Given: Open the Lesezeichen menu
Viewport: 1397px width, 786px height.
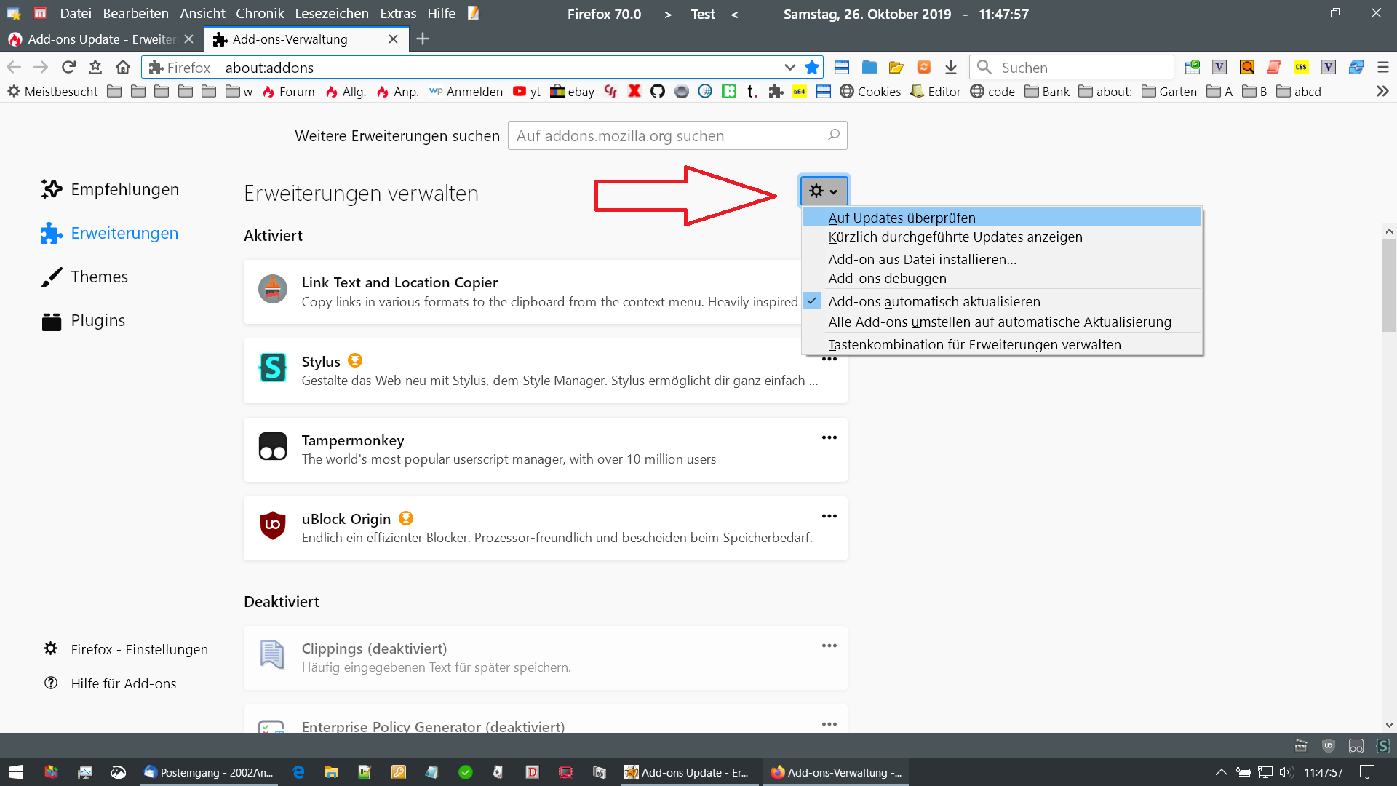Looking at the screenshot, I should (x=332, y=13).
